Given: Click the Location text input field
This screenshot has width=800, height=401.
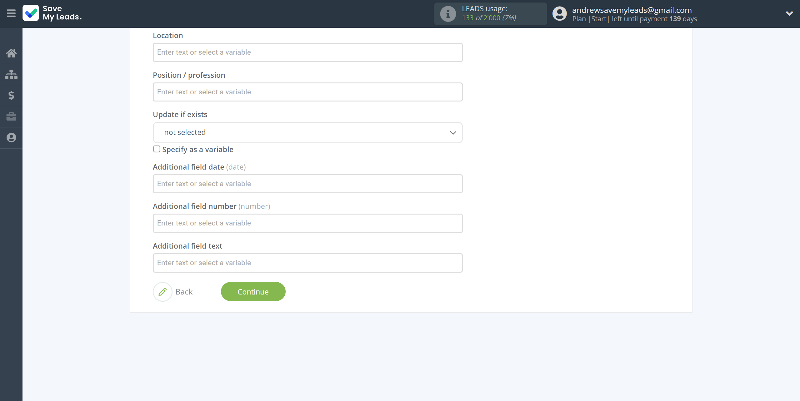Looking at the screenshot, I should pos(307,52).
